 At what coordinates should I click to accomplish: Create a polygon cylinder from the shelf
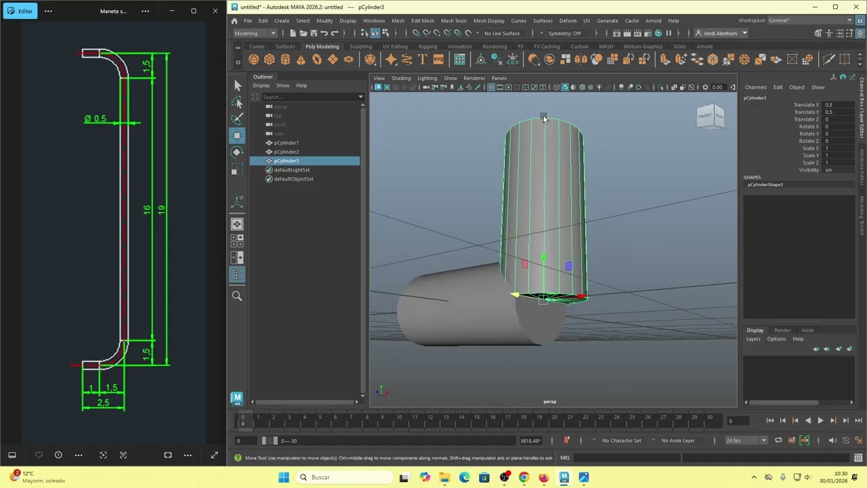pos(285,60)
